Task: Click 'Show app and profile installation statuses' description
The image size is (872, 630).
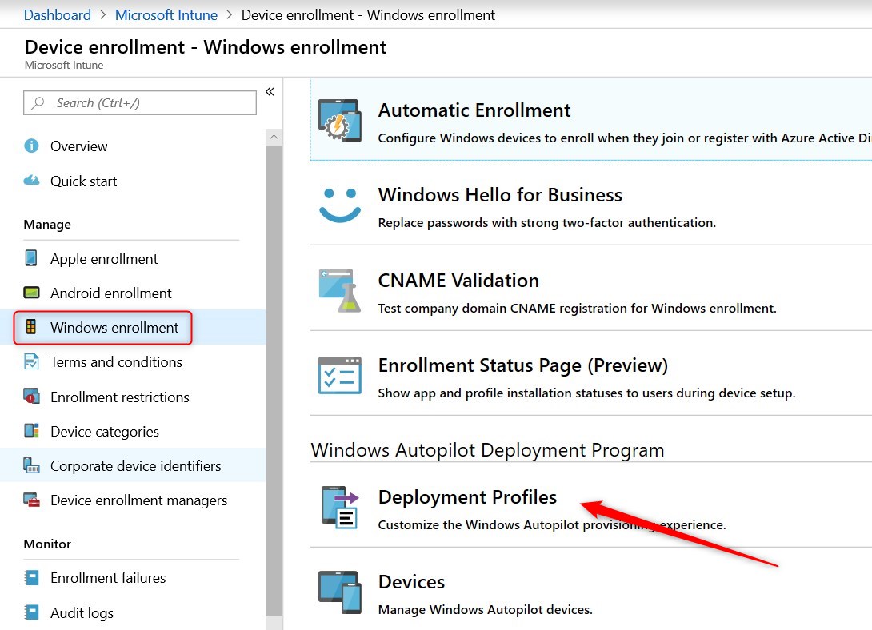Action: coord(586,393)
